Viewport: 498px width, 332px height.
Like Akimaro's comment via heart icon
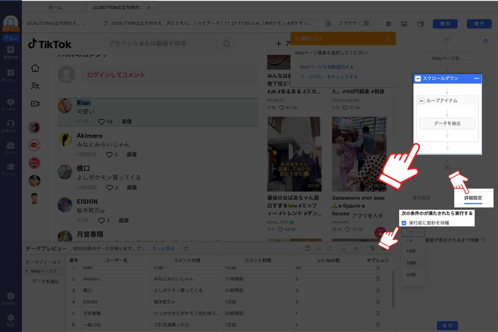pos(109,155)
